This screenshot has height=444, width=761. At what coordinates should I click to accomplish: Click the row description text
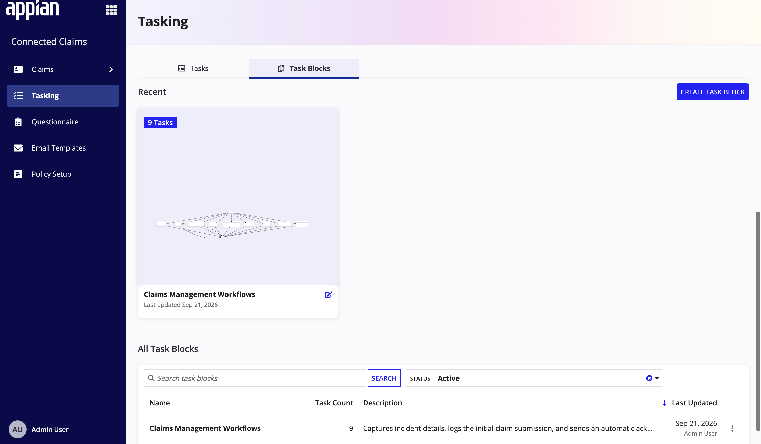click(x=508, y=428)
